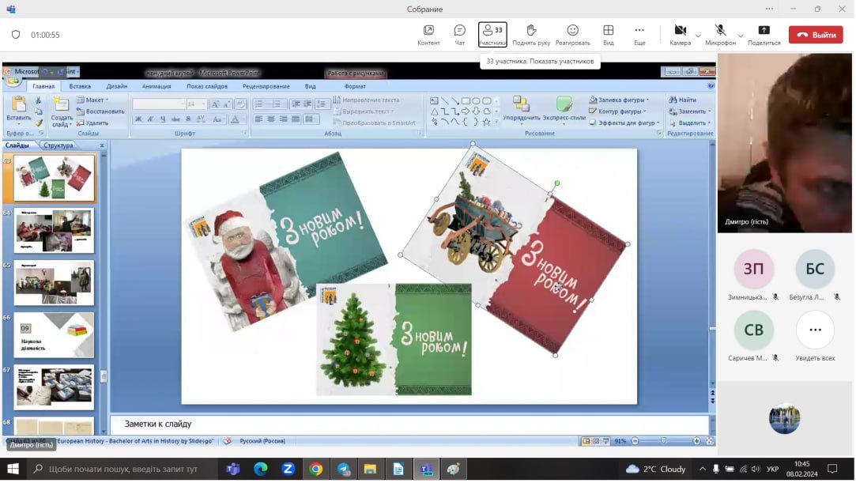Expand the shapes gallery more arrow
This screenshot has width=856, height=483.
coord(496,123)
